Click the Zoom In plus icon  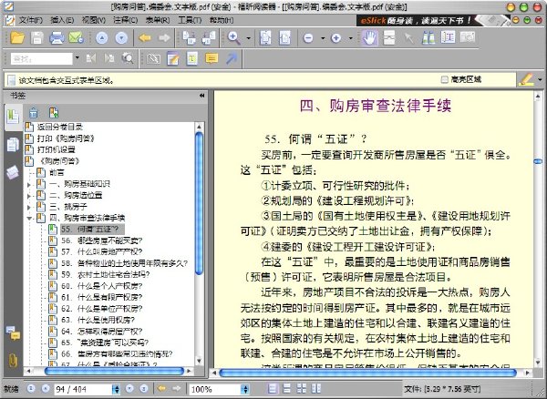[x=335, y=38]
